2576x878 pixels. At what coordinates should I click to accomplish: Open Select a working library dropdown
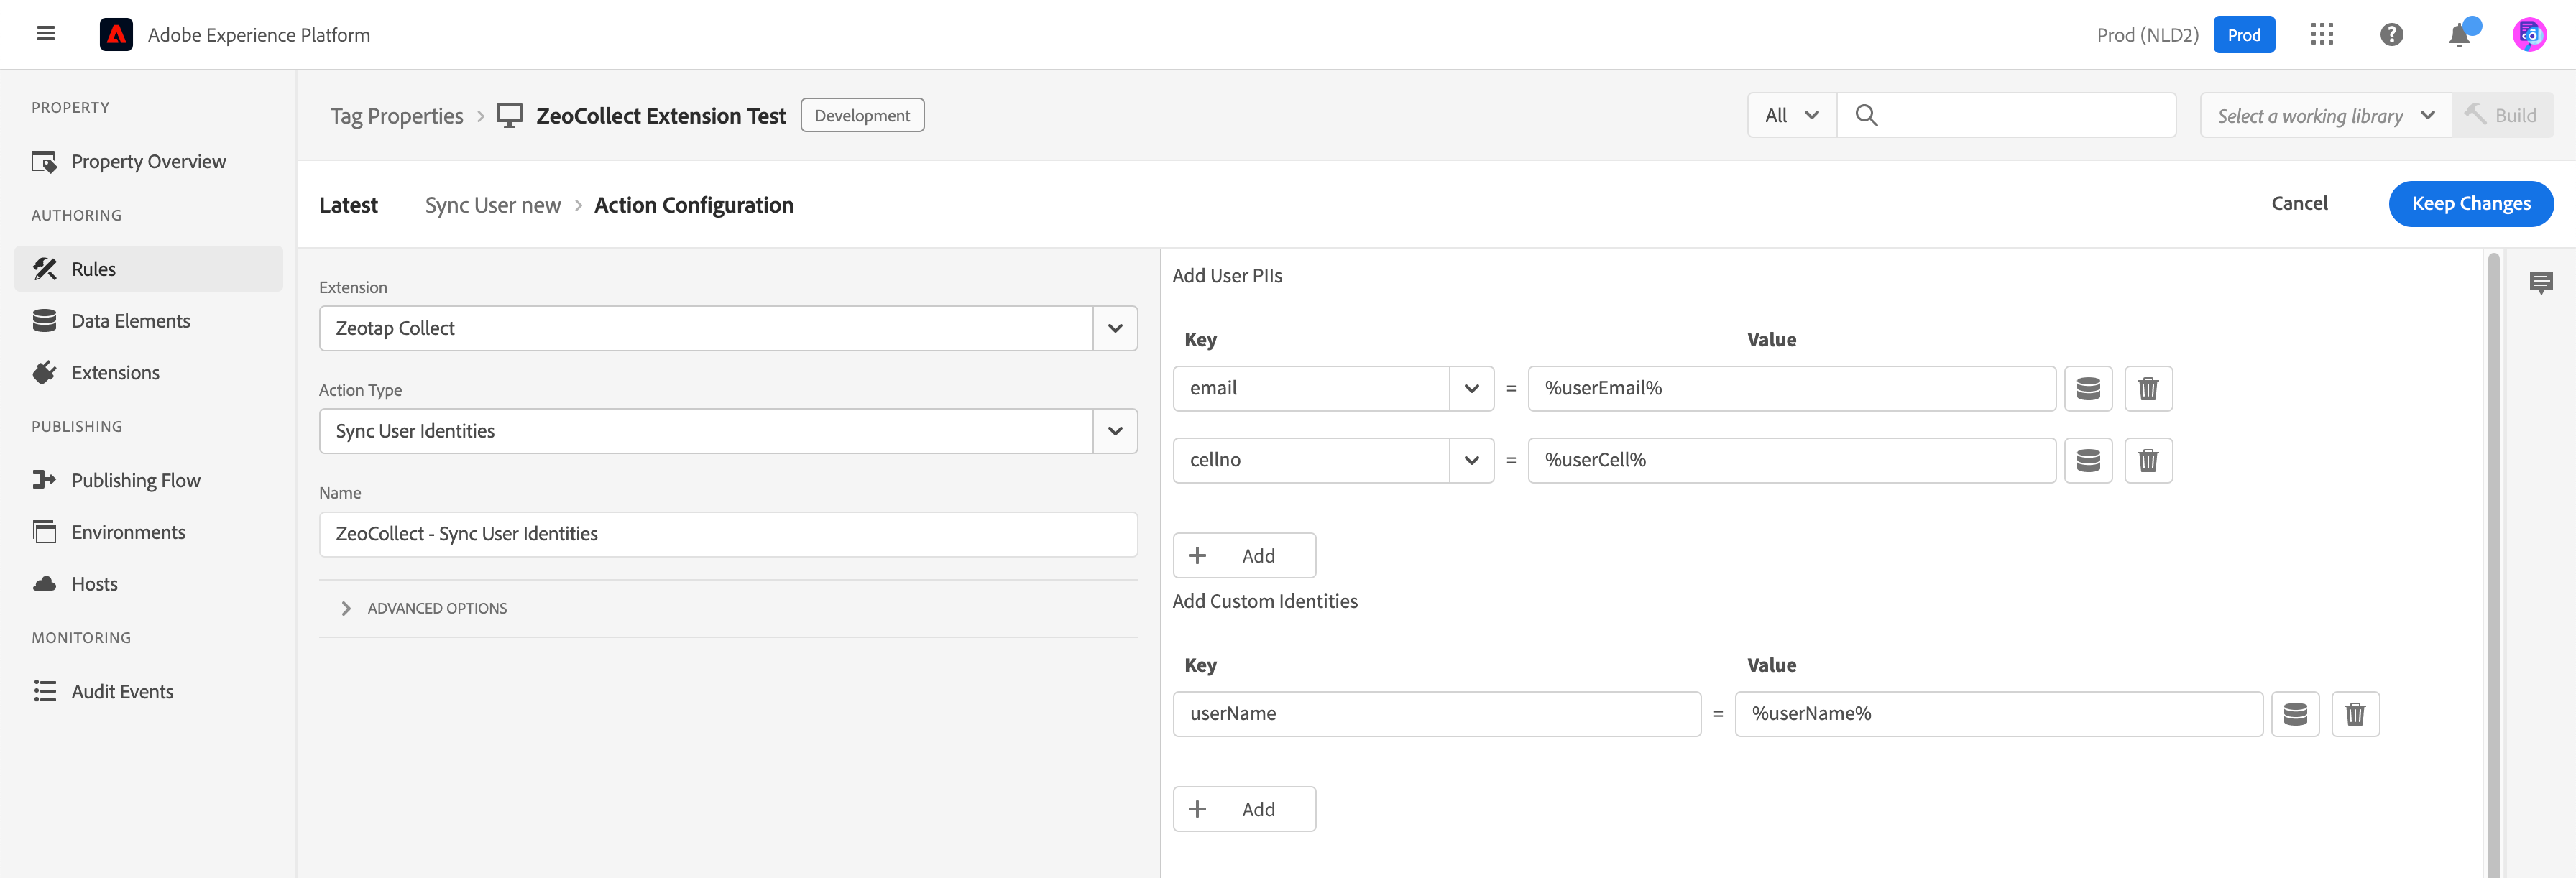[x=2325, y=116]
